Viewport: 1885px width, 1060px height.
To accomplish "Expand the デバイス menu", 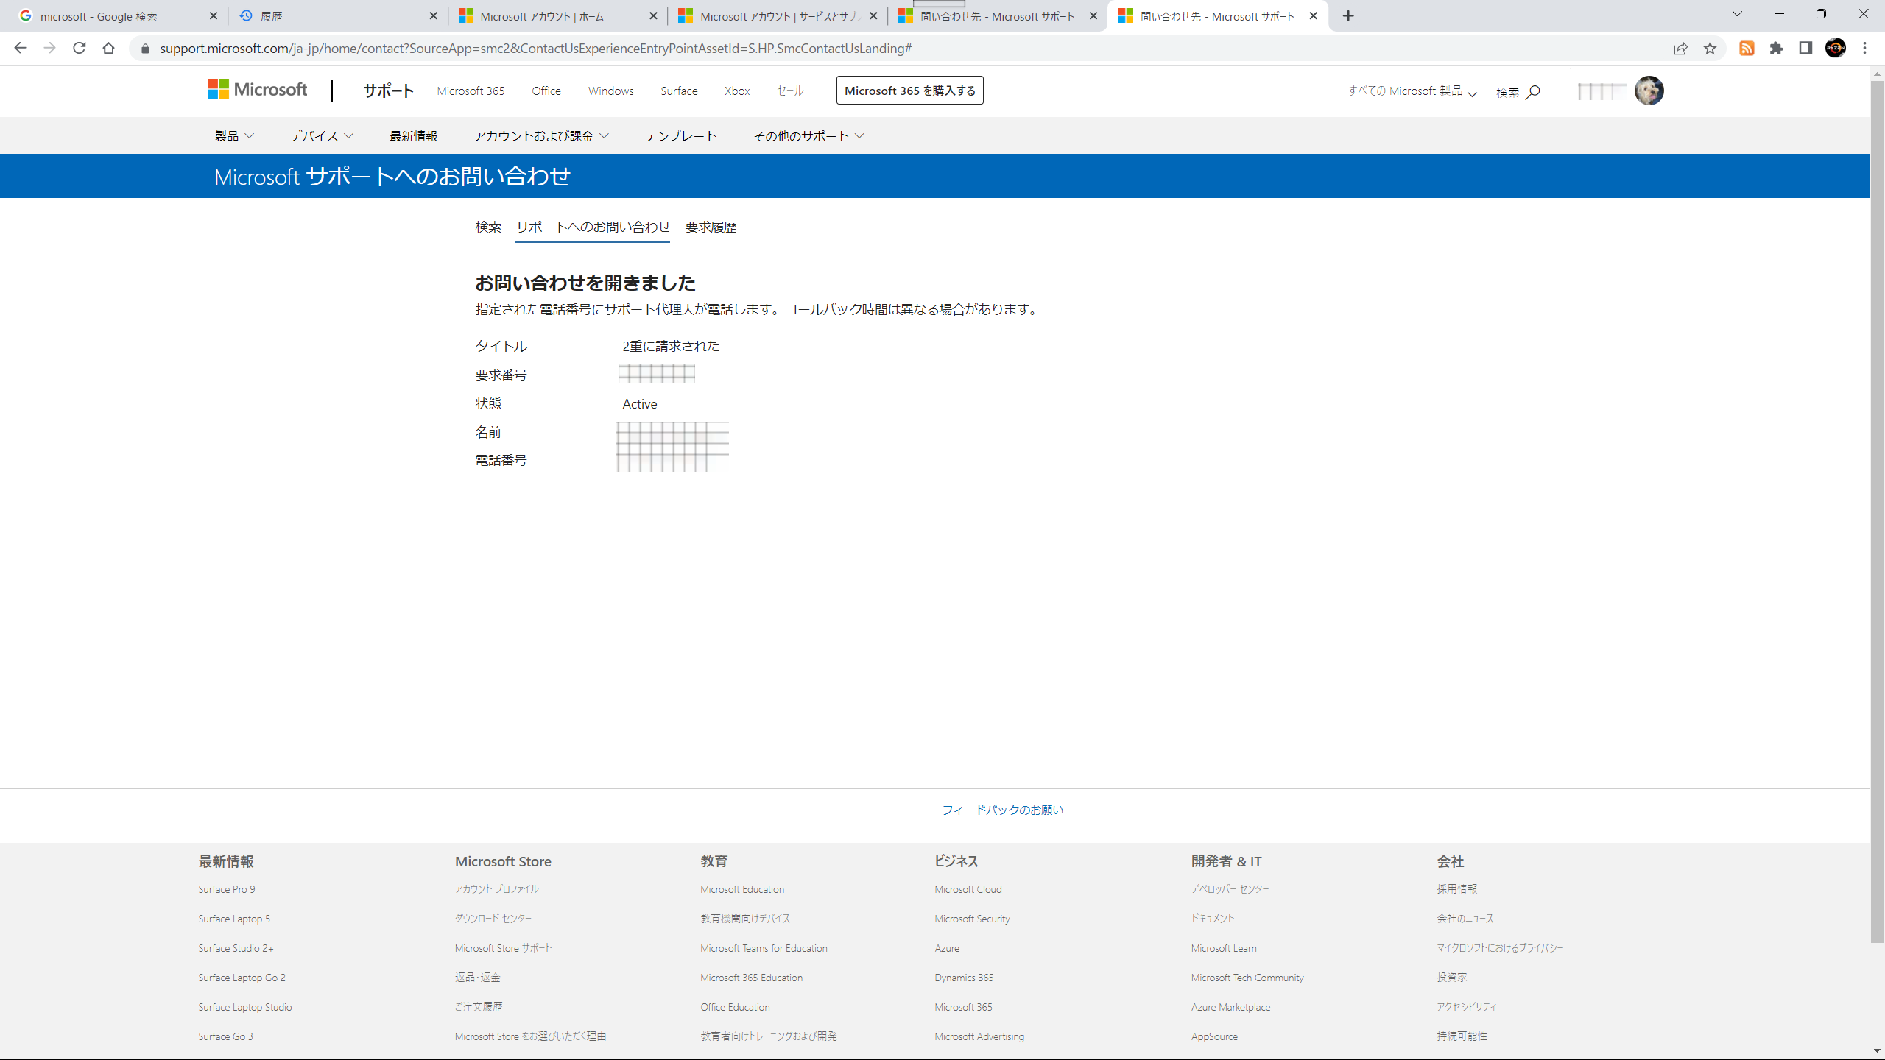I will [x=321, y=136].
